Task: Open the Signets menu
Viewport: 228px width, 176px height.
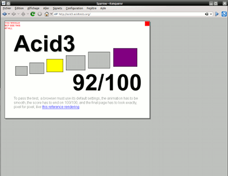Action: [x=57, y=8]
